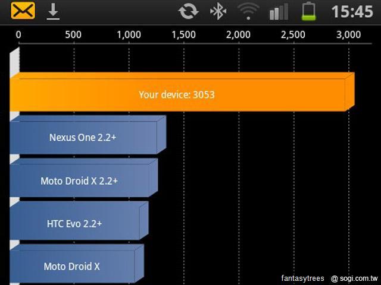This screenshot has width=381, height=285.
Task: Select the Moto Droid X 2.2+ bar
Action: coord(84,178)
